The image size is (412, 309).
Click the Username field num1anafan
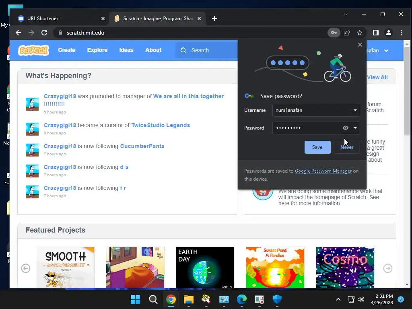coord(316,110)
